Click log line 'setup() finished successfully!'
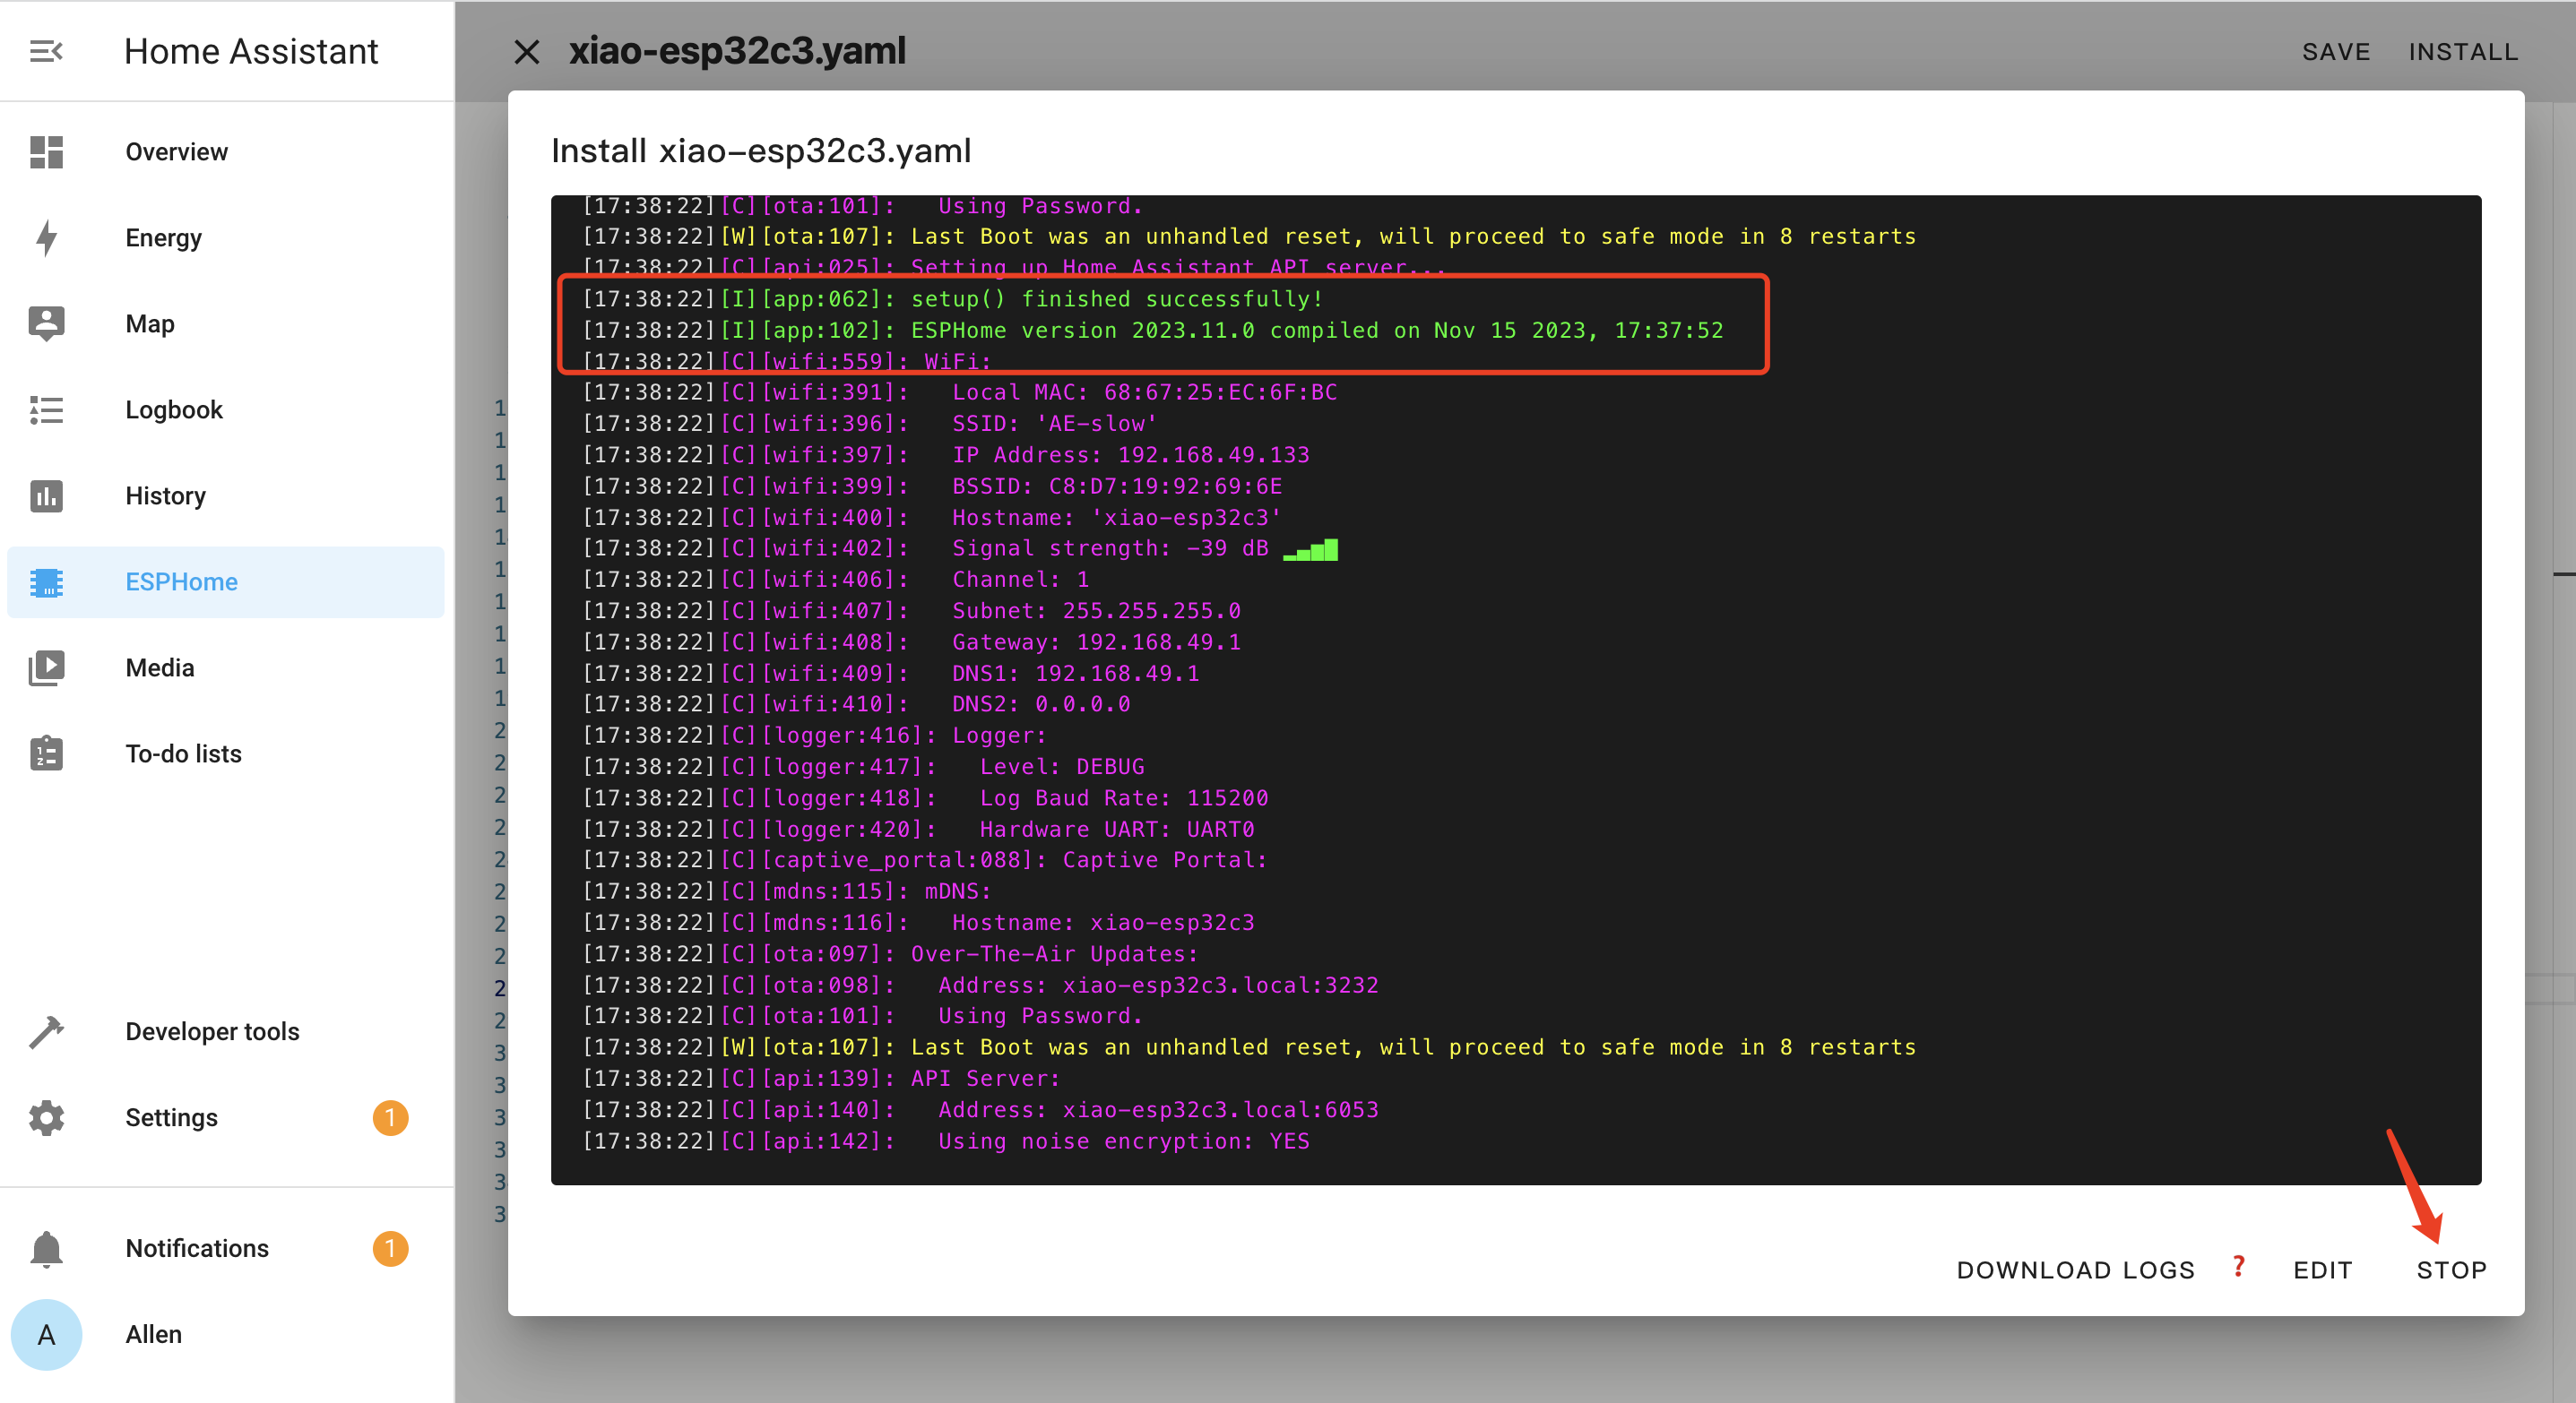The image size is (2576, 1403). point(952,299)
